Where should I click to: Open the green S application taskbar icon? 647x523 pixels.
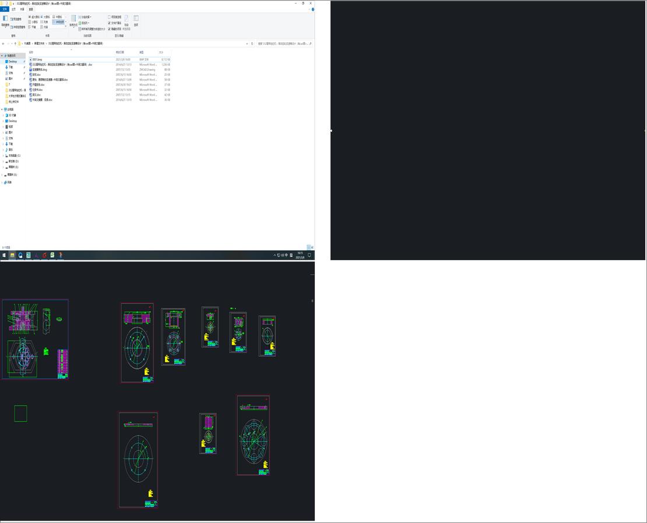point(52,255)
